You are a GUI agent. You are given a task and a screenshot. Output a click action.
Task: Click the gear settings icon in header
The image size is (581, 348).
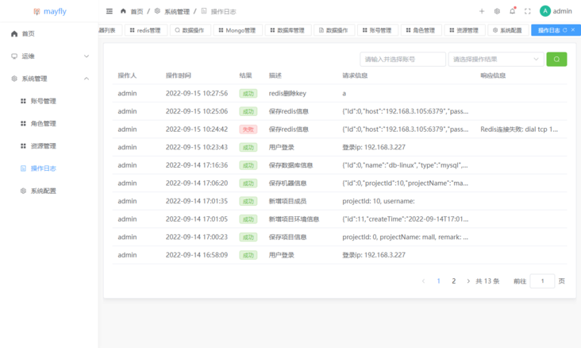pos(497,11)
